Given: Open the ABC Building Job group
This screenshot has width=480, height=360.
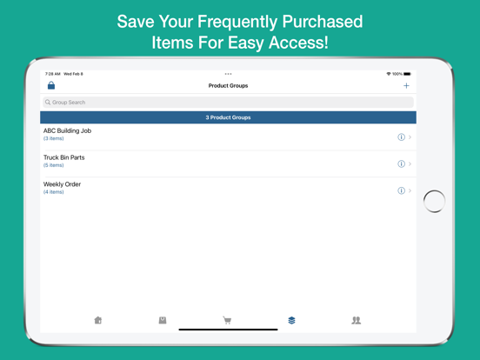Looking at the screenshot, I should pos(228,137).
